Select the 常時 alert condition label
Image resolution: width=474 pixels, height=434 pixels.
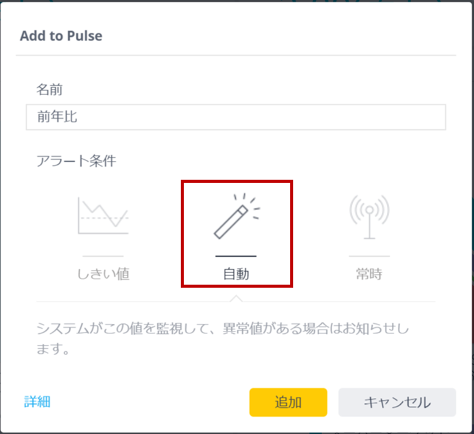tap(369, 274)
